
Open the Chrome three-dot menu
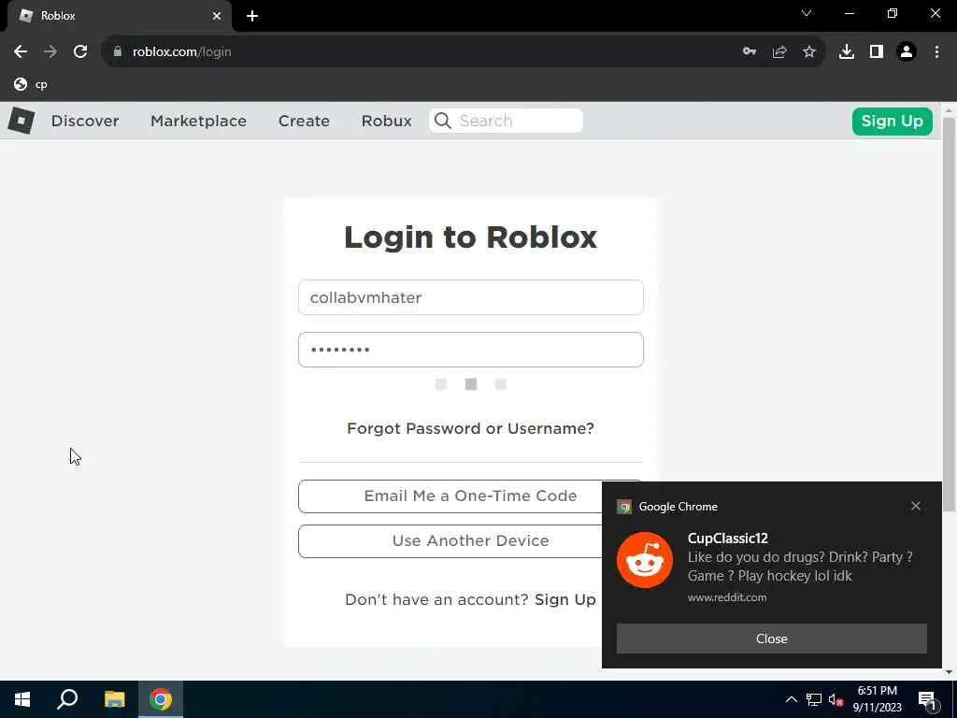tap(936, 52)
